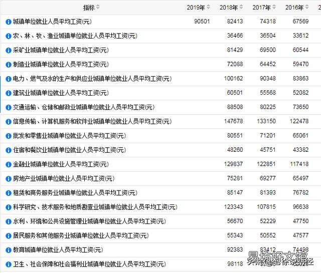
Task: Sort by 2017年 column arrows
Action: pyautogui.click(x=274, y=7)
